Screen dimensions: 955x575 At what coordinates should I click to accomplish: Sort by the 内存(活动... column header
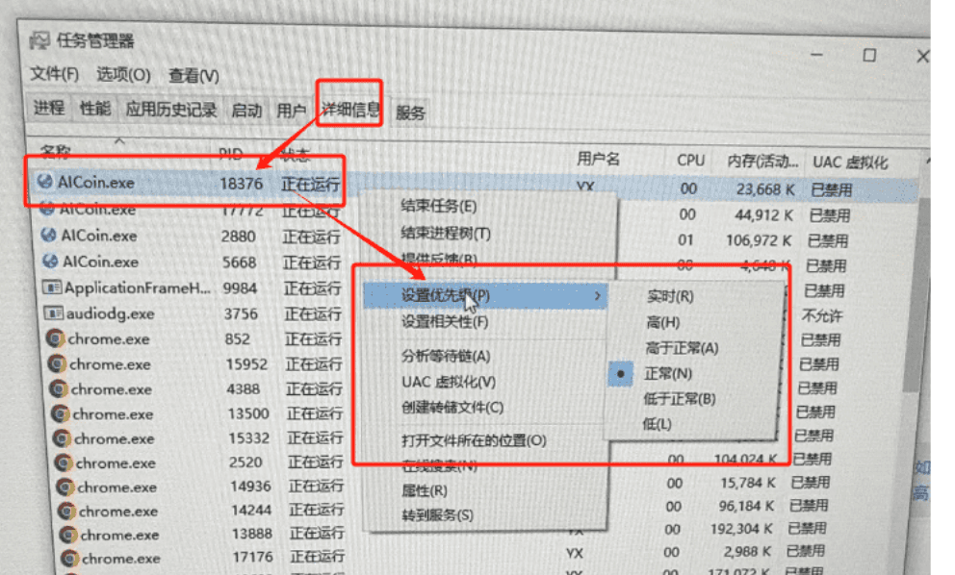[762, 162]
